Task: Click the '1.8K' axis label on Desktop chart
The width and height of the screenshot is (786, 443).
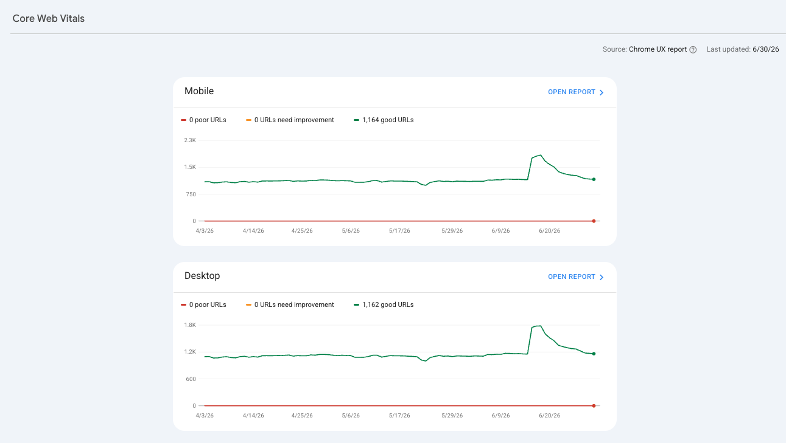Action: 190,325
